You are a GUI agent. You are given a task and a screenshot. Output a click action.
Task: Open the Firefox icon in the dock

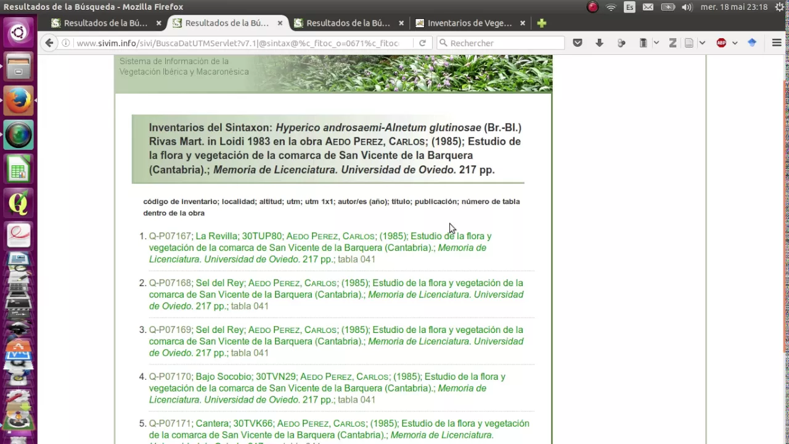tap(18, 100)
